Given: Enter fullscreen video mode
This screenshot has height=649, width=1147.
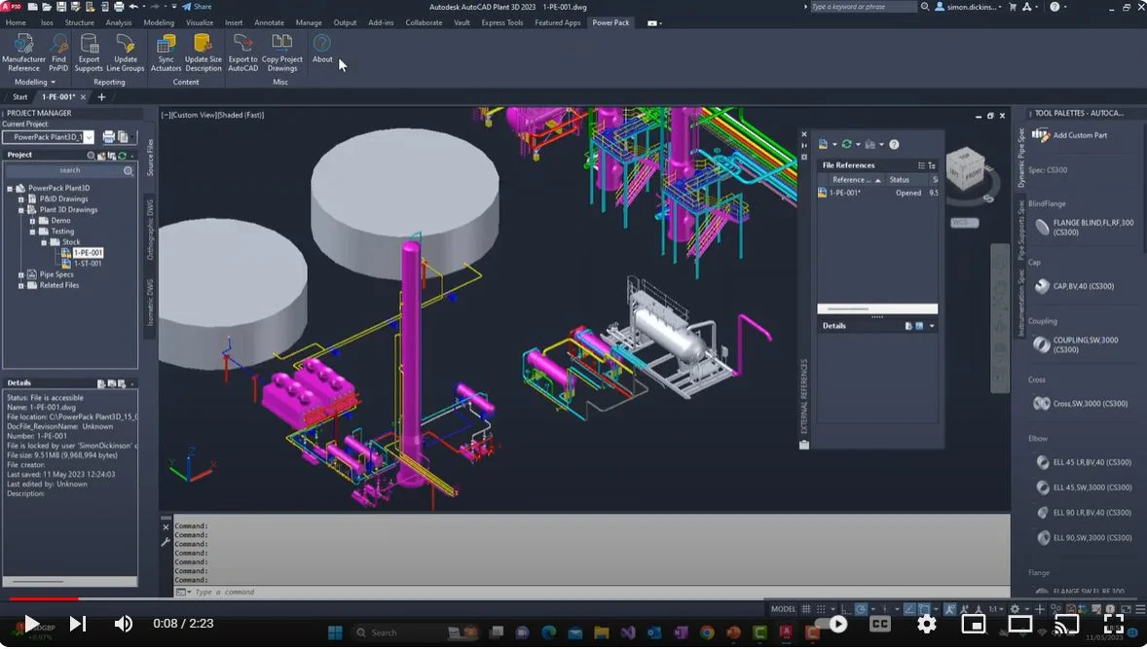Looking at the screenshot, I should coord(1113,624).
